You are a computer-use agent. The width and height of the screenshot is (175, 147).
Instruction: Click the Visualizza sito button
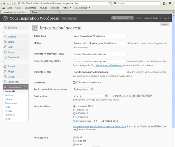point(69,19)
